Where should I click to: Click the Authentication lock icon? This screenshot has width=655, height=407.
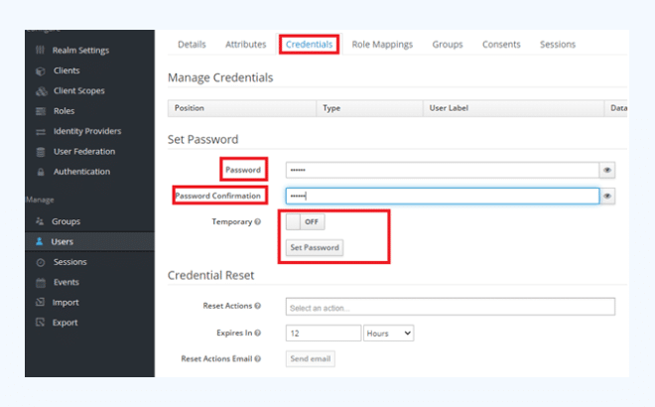click(41, 172)
